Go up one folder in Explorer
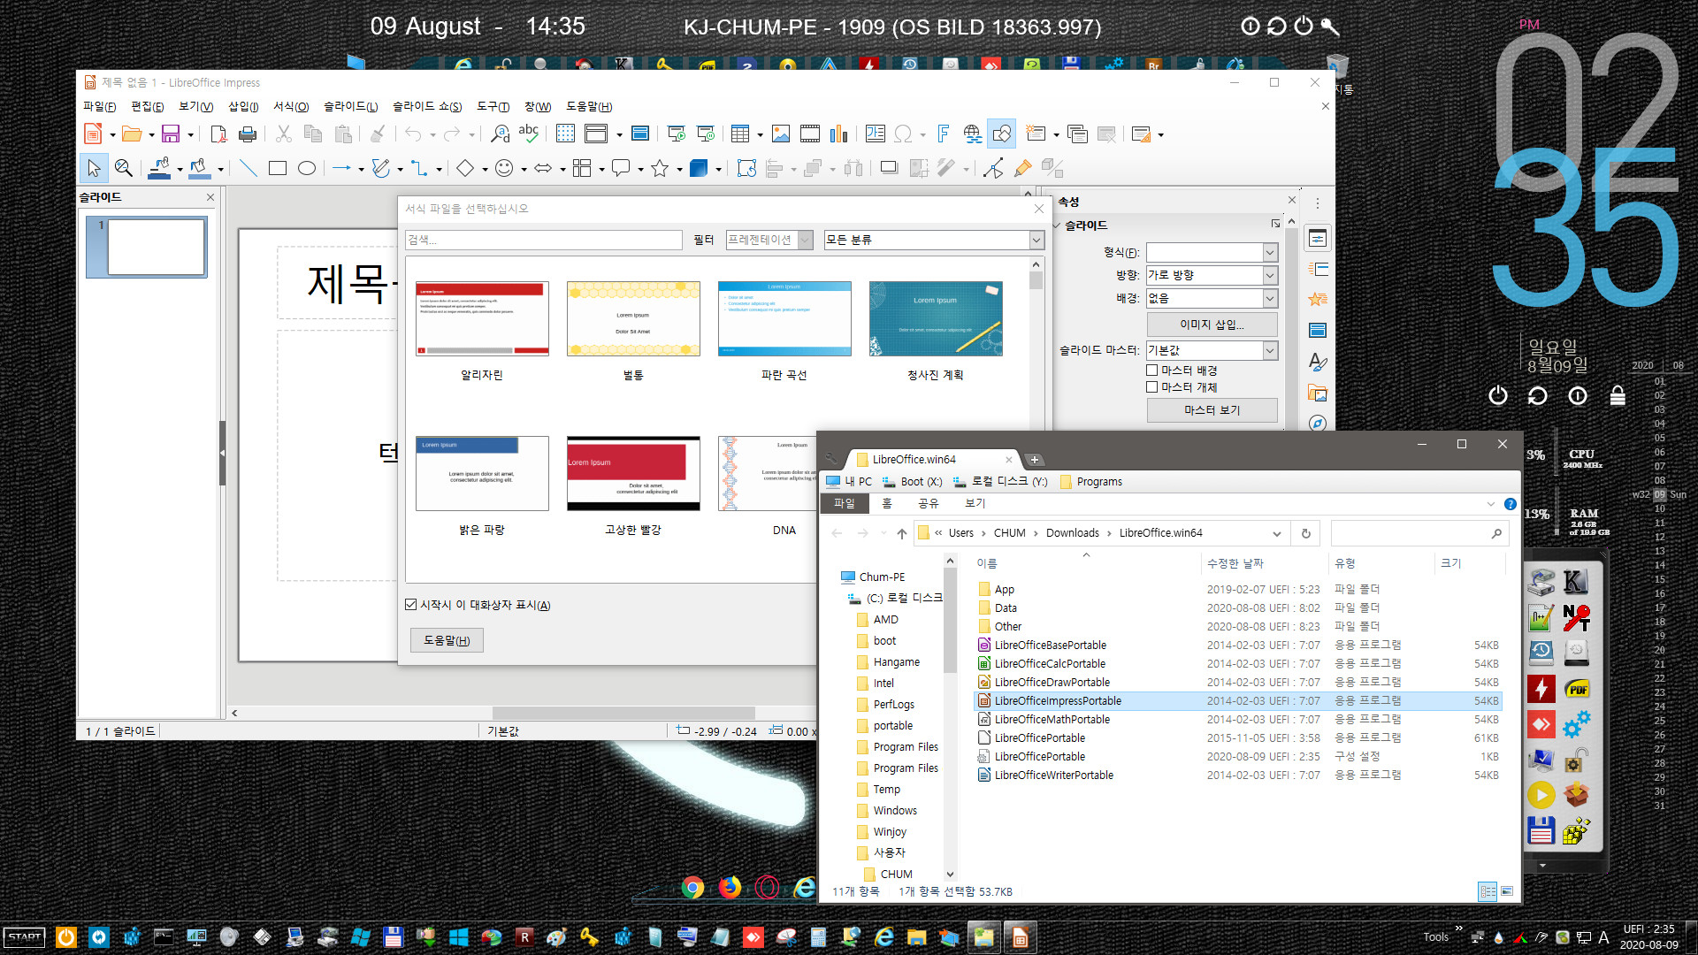 tap(901, 533)
